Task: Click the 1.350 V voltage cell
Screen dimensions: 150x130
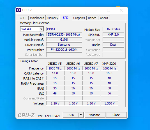Action: pyautogui.click(x=109, y=103)
